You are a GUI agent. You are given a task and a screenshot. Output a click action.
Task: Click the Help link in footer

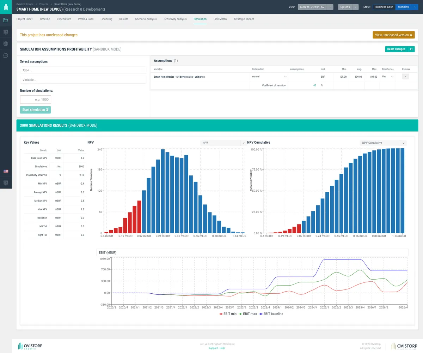pyautogui.click(x=222, y=348)
